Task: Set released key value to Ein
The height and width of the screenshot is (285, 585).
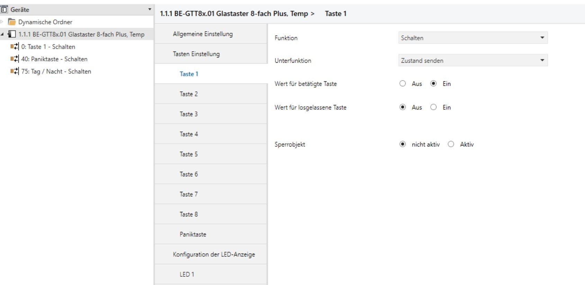Action: [433, 107]
